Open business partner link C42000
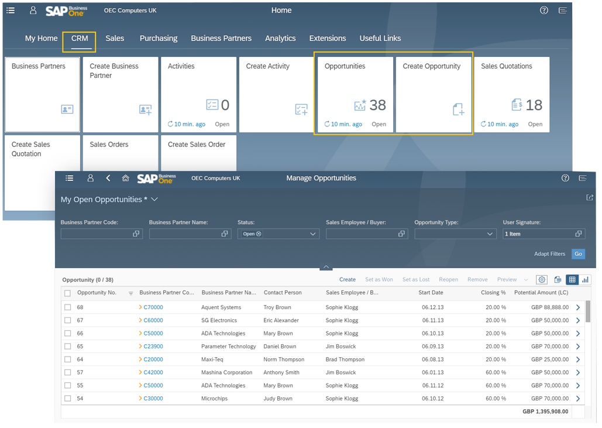Viewport: 602px width, 428px height. (x=153, y=373)
